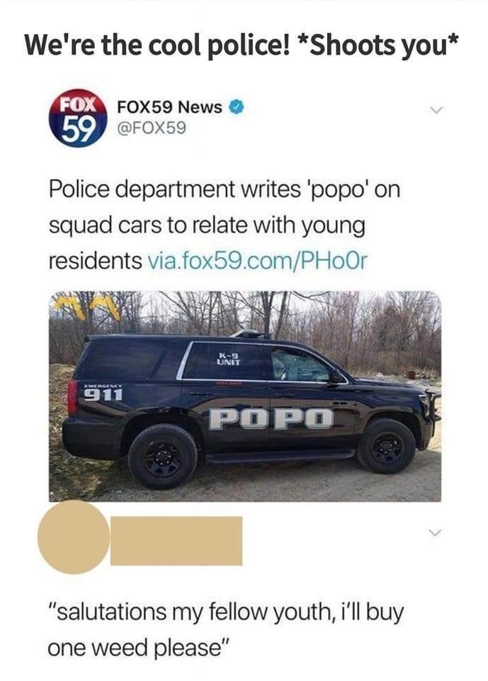Select the @FOX59 handle
This screenshot has height=681, width=488.
[x=152, y=128]
